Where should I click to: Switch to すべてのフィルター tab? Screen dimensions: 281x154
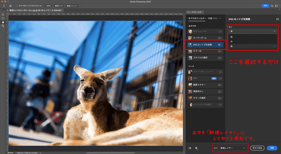[197, 19]
